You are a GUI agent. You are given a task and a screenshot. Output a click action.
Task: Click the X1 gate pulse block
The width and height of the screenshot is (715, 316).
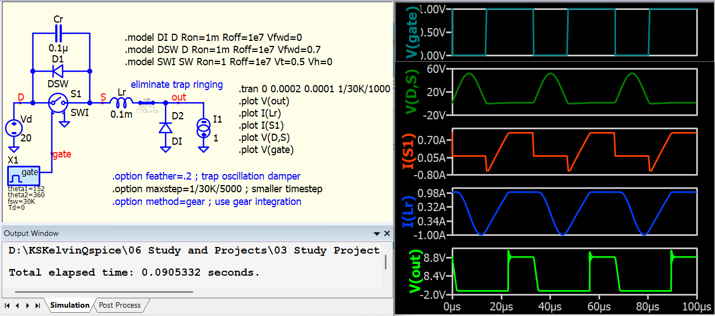(23, 176)
